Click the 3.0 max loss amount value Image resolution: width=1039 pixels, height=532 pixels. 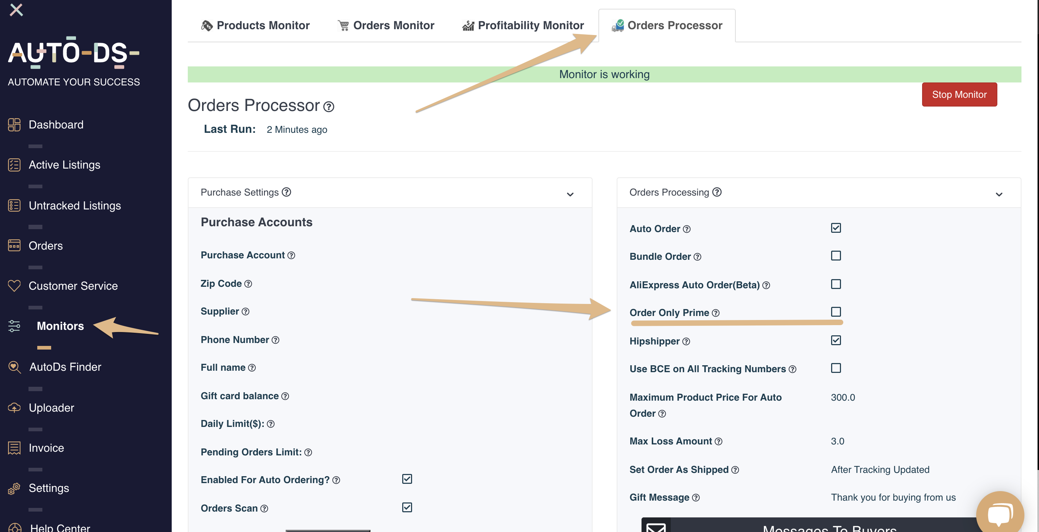click(837, 442)
